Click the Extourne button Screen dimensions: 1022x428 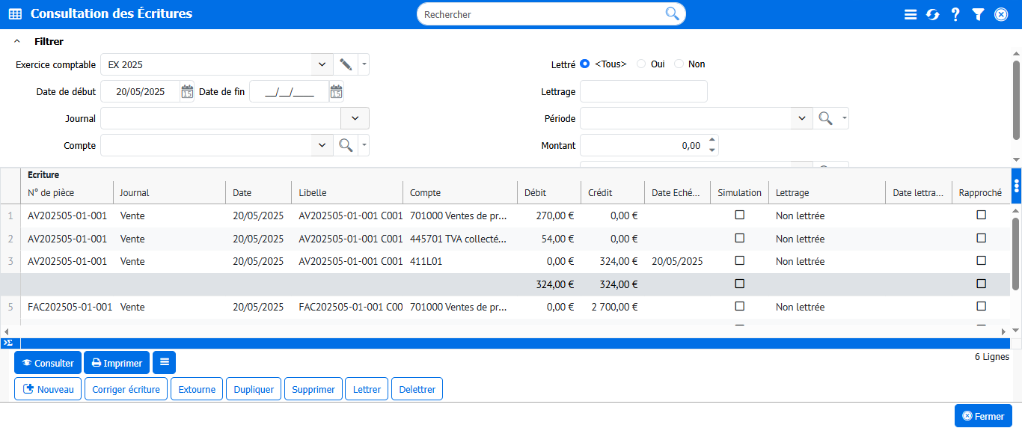pos(197,389)
